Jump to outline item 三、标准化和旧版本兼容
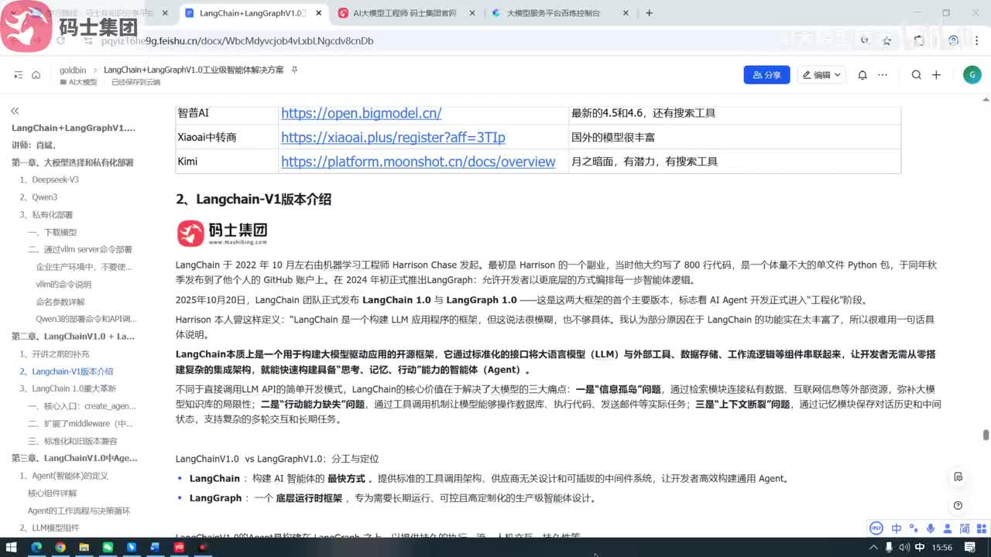This screenshot has width=991, height=557. 73,441
